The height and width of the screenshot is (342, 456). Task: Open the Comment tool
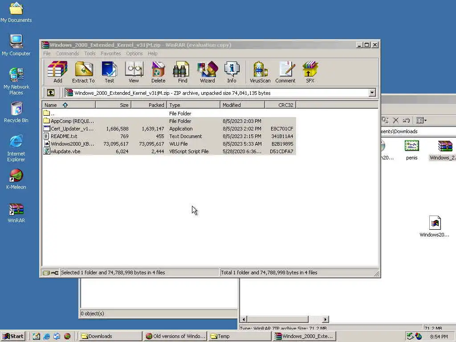(x=285, y=72)
